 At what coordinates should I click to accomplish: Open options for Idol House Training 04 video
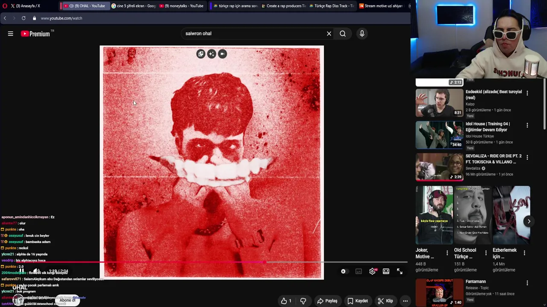coord(527,125)
